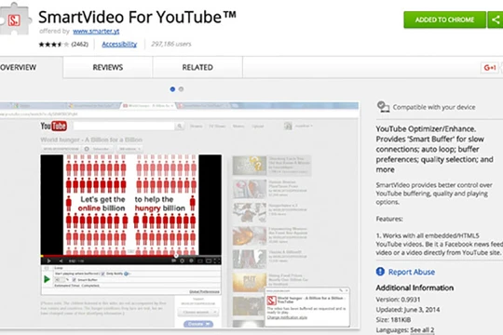This screenshot has width=503, height=335.
Task: Click the 297,186 users text
Action: (171, 44)
